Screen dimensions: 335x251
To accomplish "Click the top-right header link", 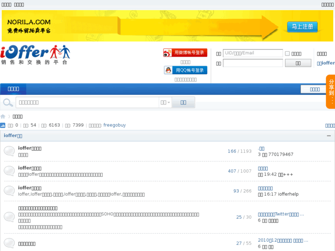I will click(x=327, y=5).
